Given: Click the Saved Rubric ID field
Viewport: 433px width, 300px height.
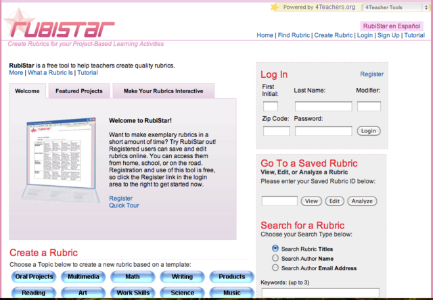Looking at the screenshot, I should click(x=279, y=201).
